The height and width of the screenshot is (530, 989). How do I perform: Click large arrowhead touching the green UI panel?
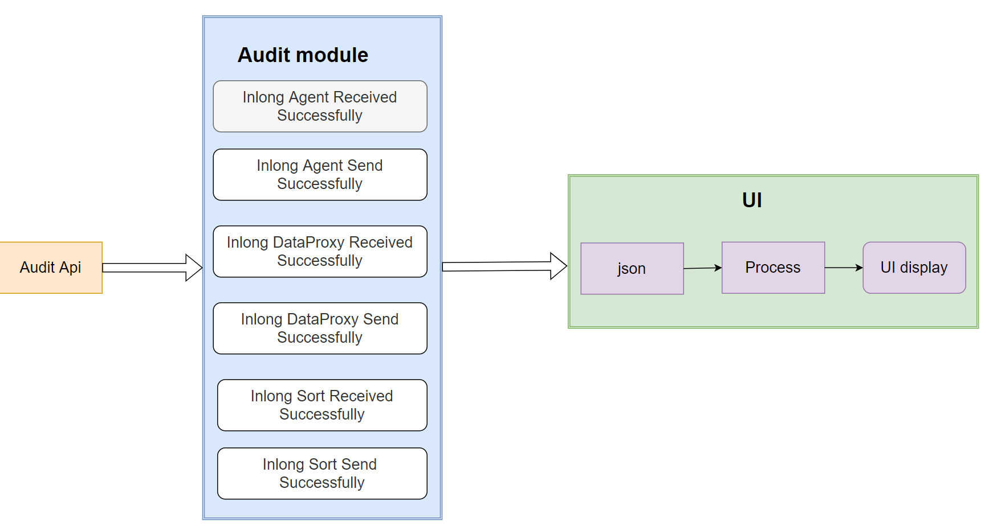pyautogui.click(x=558, y=266)
